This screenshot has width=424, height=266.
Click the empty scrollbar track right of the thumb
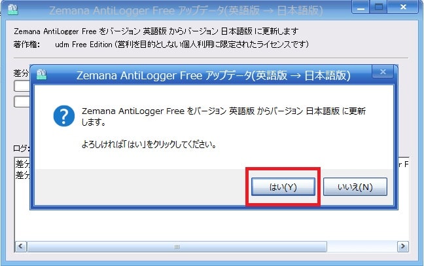pyautogui.click(x=362, y=246)
